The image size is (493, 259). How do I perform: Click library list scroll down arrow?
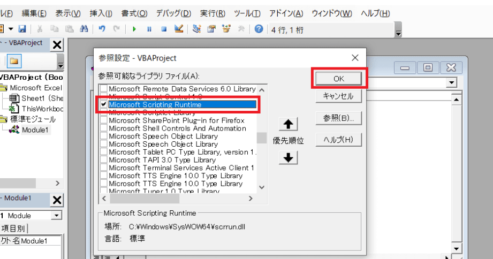click(x=262, y=187)
